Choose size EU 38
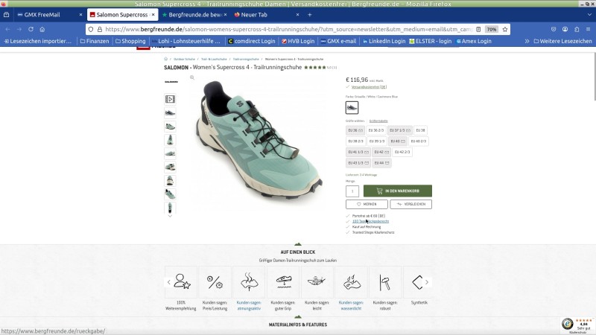596x335 pixels. click(420, 130)
